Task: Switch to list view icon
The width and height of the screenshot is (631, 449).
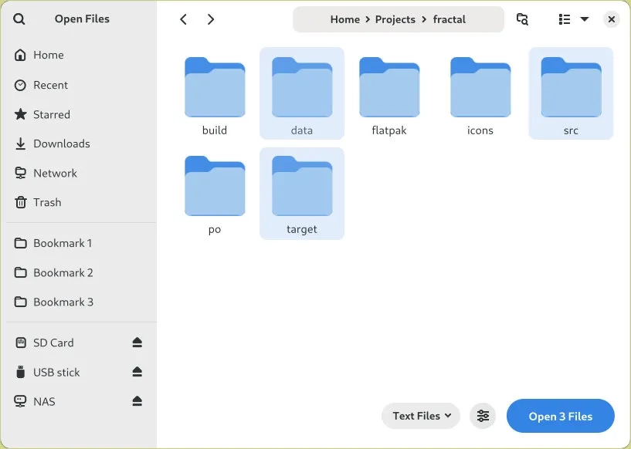Action: pyautogui.click(x=565, y=19)
